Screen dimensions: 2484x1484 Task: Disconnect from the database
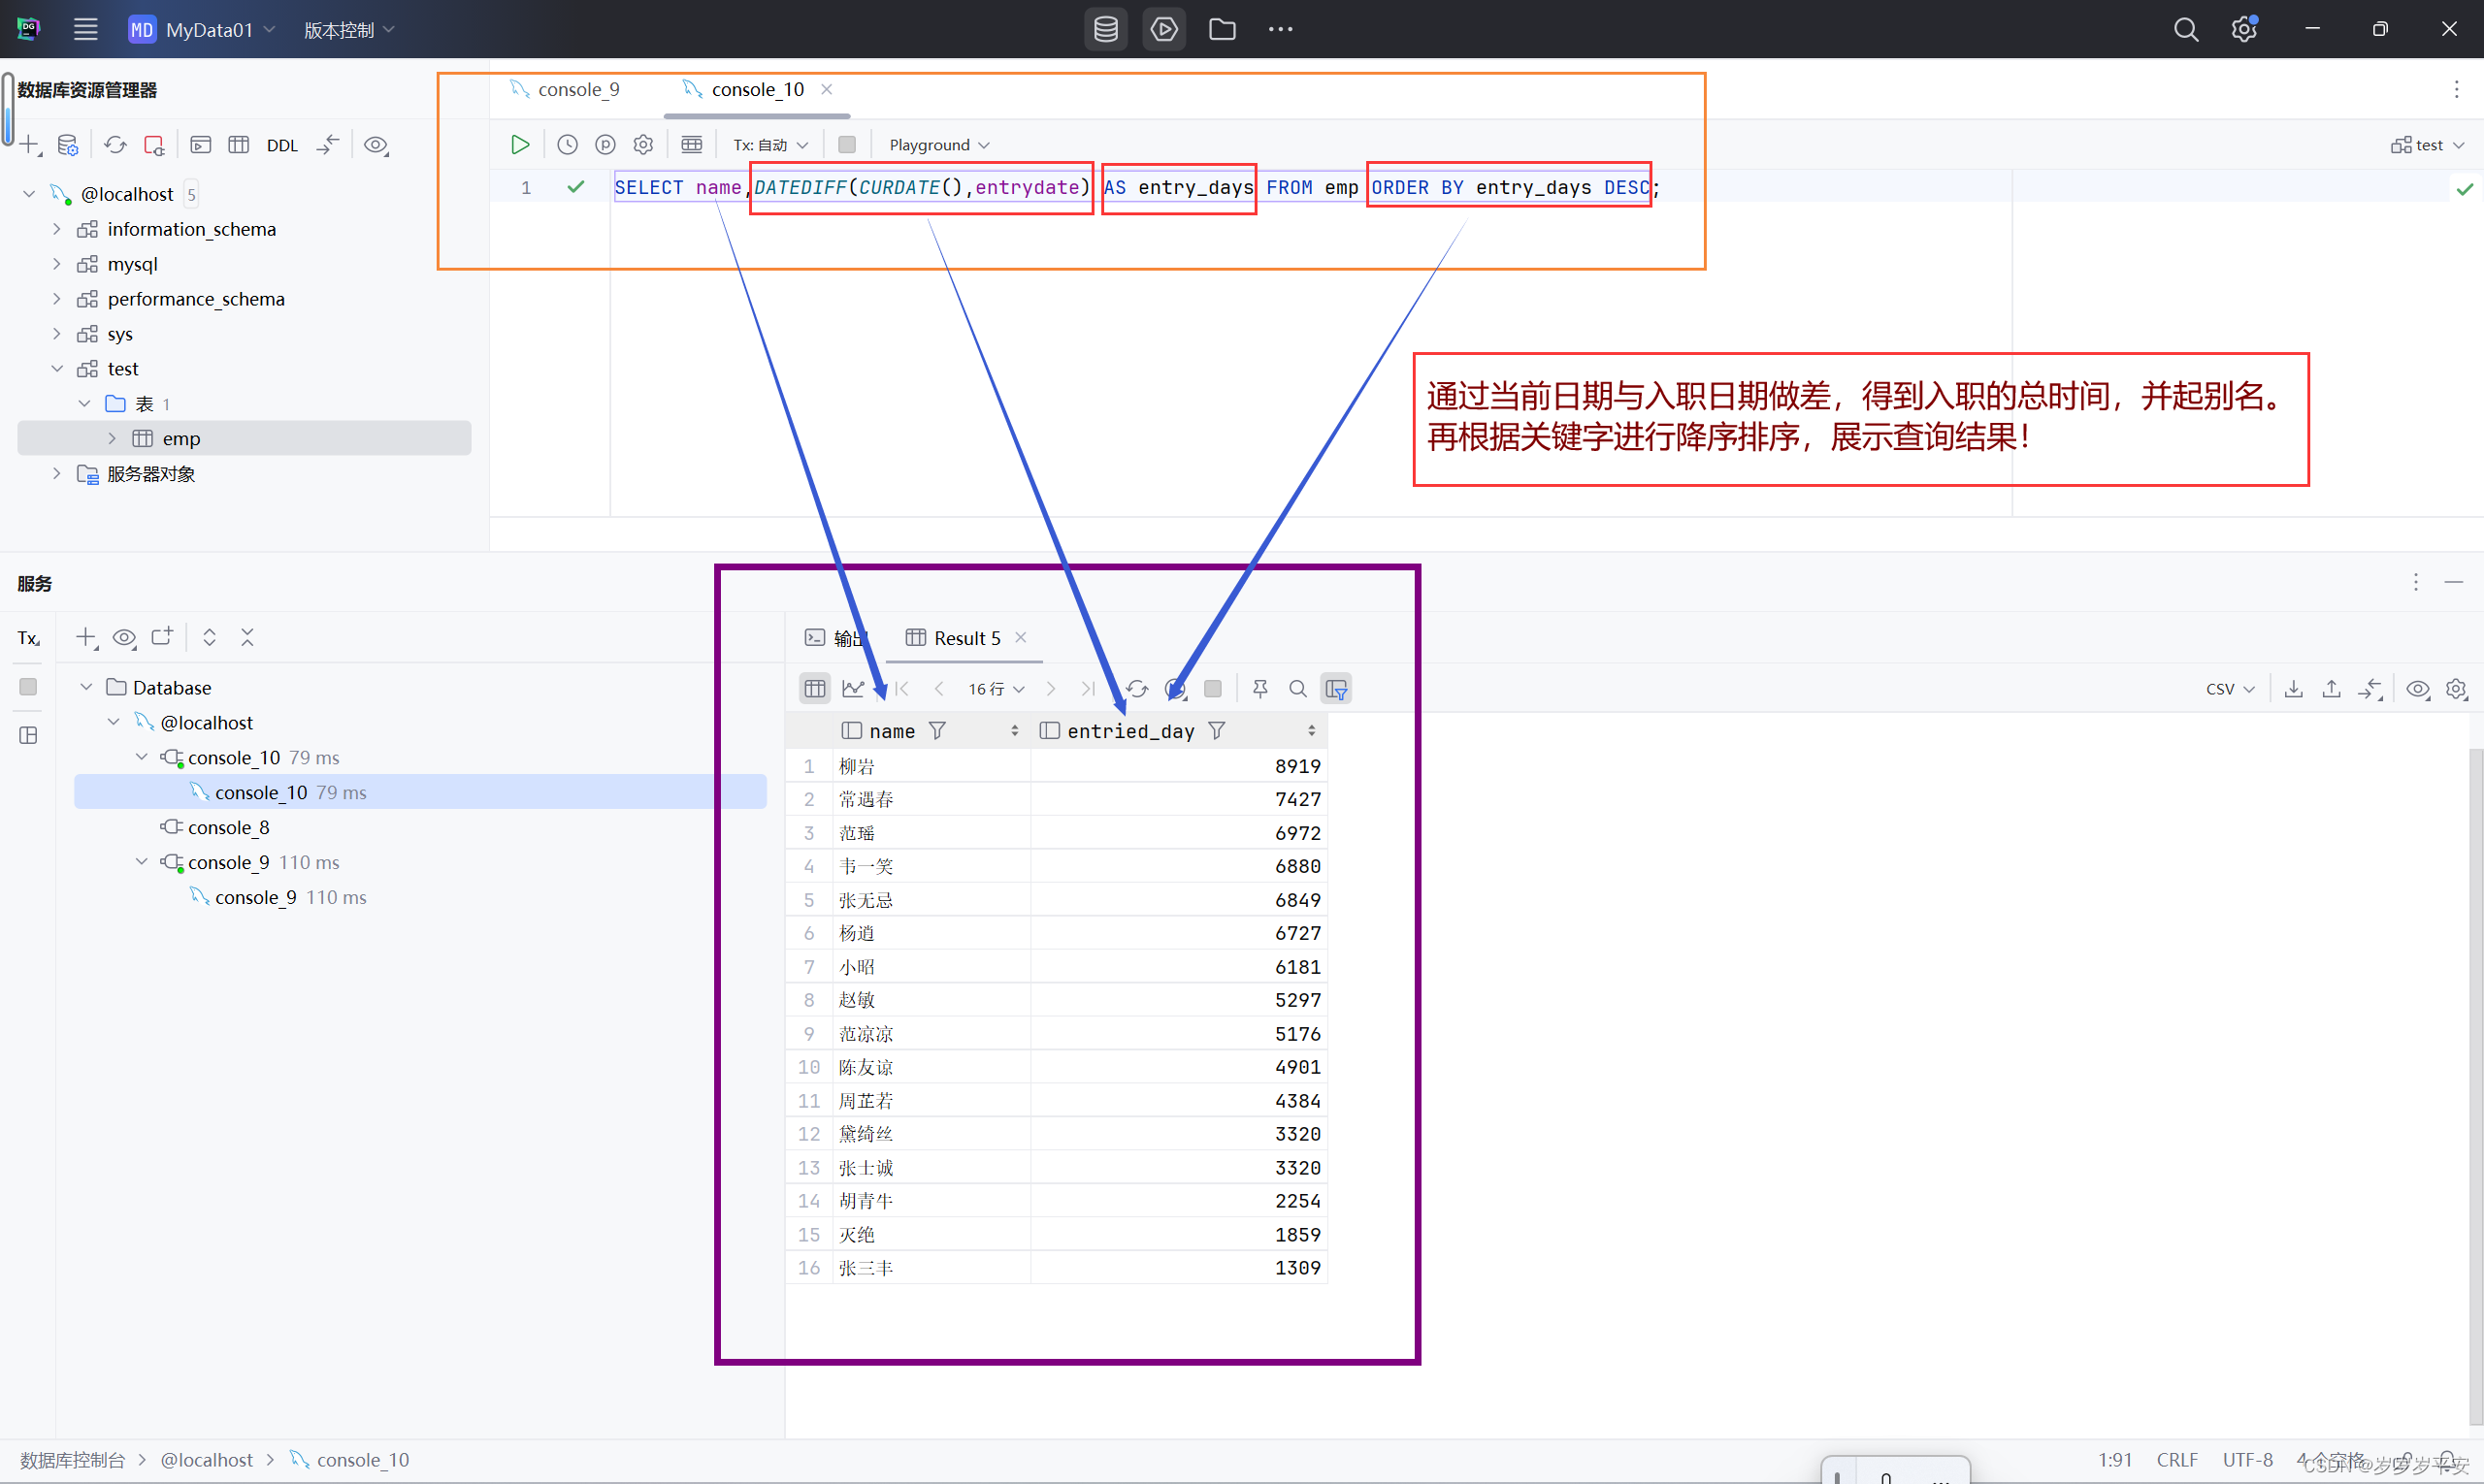click(154, 145)
